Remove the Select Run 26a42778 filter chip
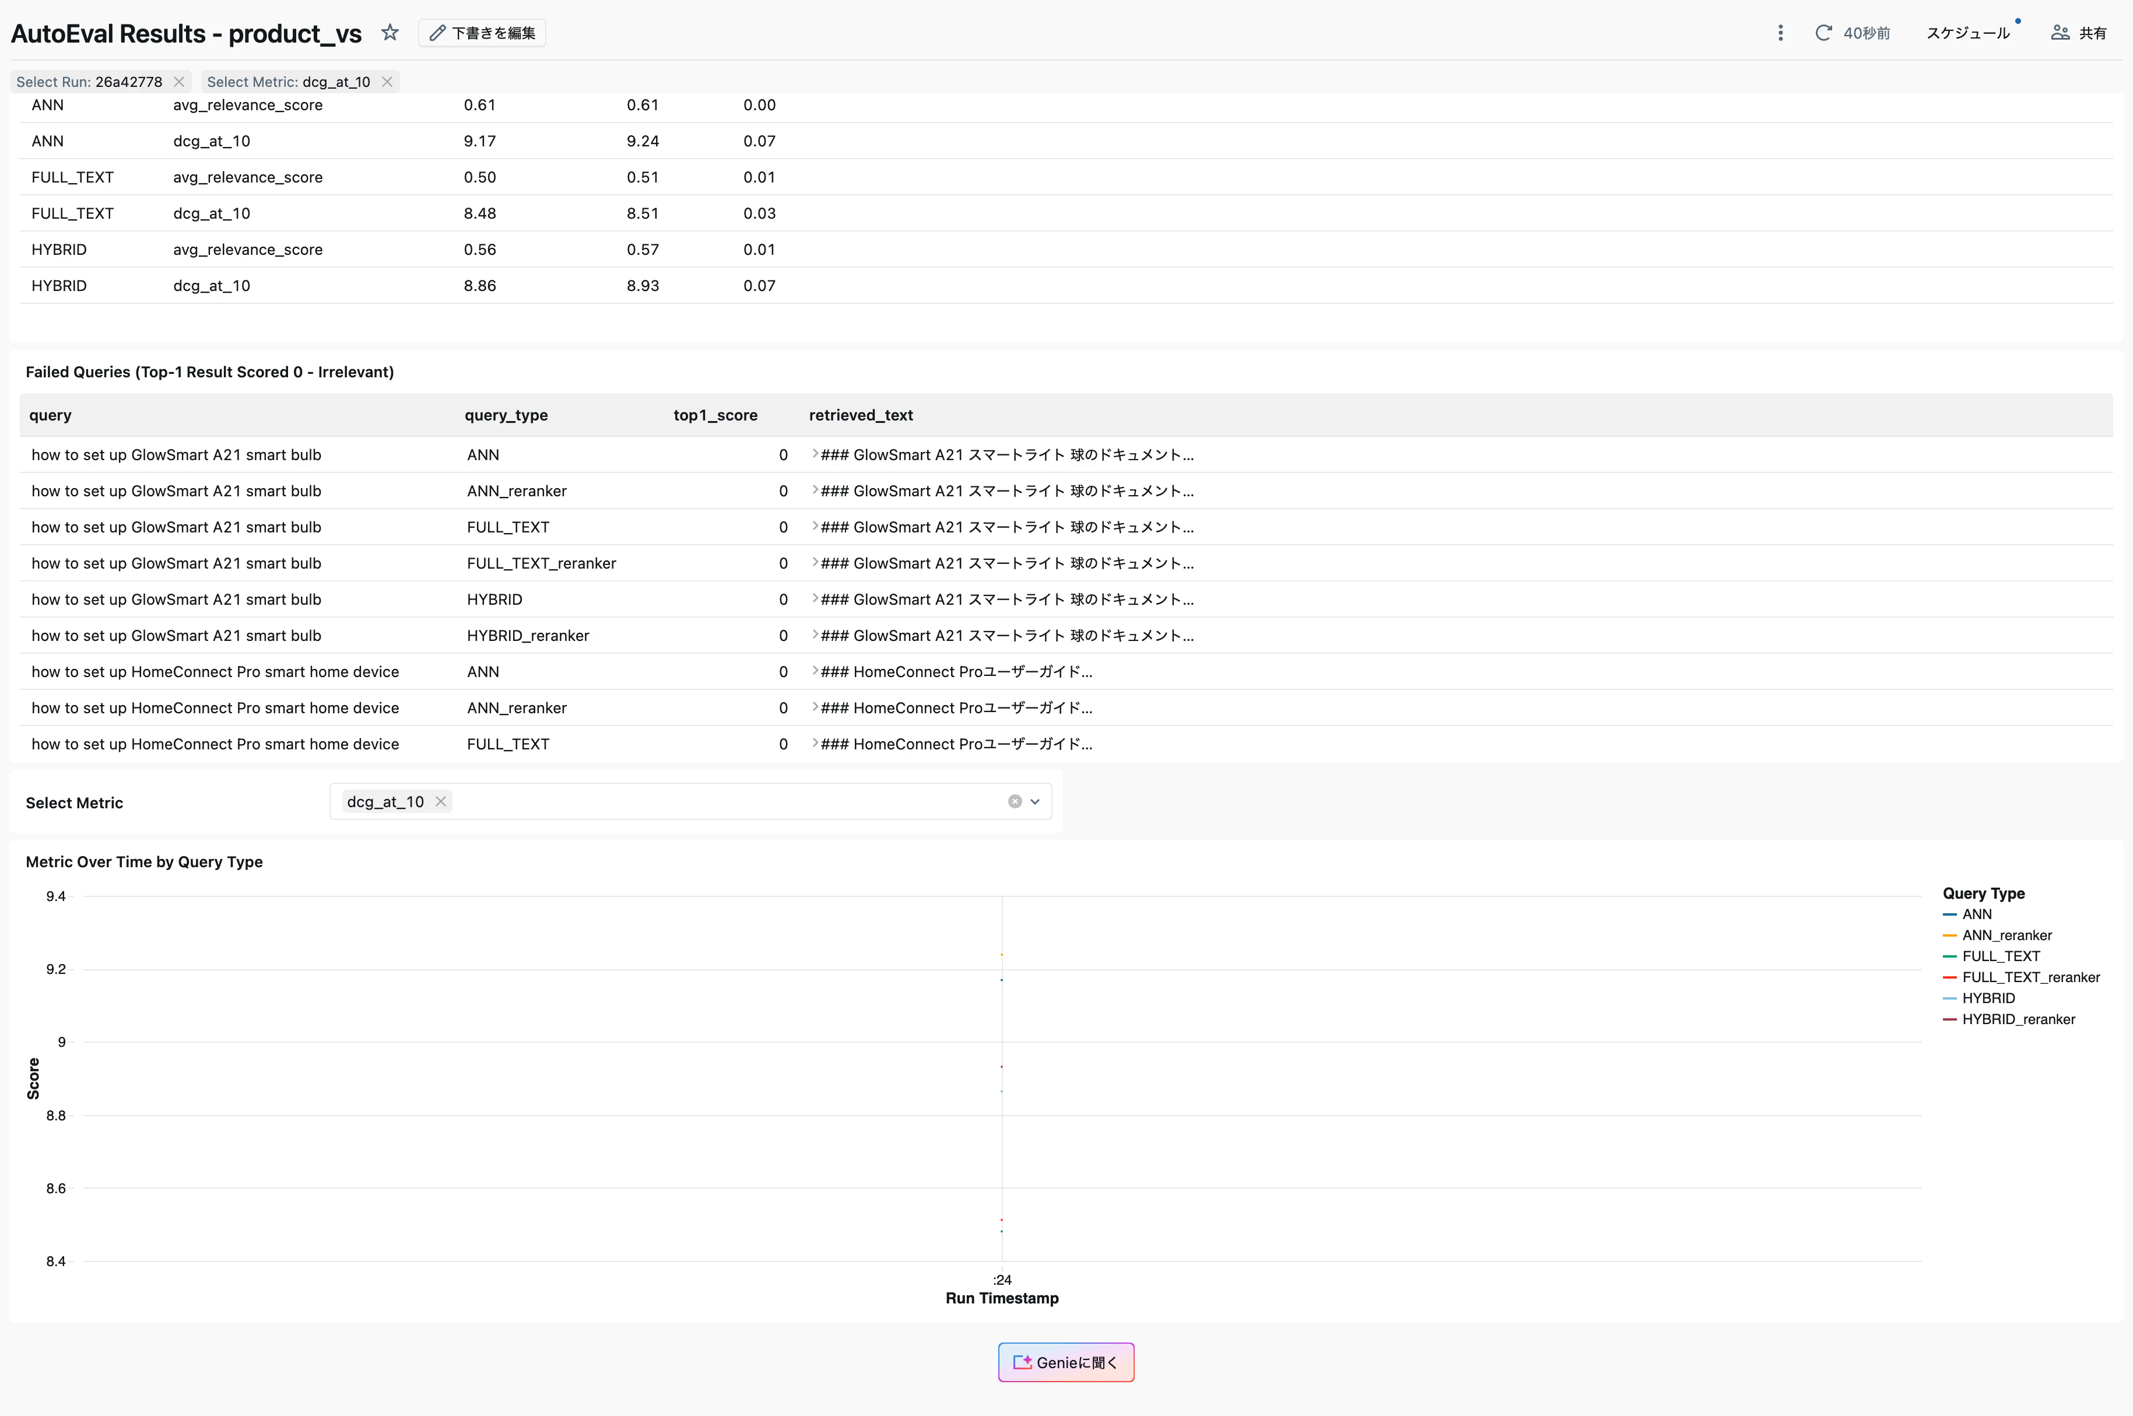The image size is (2133, 1416). coord(179,81)
